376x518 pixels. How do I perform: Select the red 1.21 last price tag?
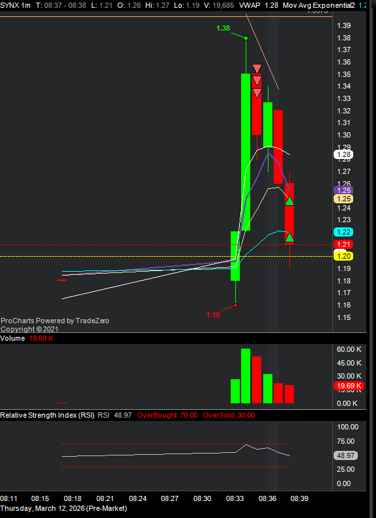click(x=343, y=244)
